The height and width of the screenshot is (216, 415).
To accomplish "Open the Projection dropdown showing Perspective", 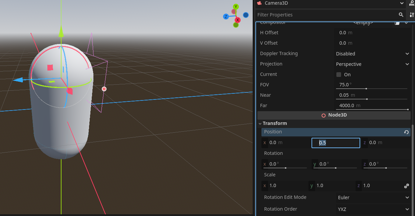I will click(x=371, y=64).
